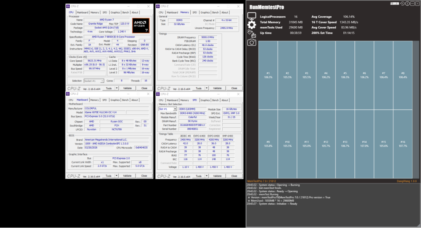
Task: Click the CPU-Z title icon of the window showing Mainboard tab
Action: pos(68,94)
